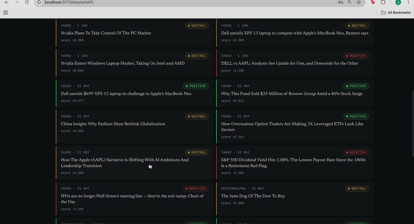Click NEGATIVE badge on S&P 500 Dividend card
The image size is (414, 224).
pyautogui.click(x=356, y=153)
